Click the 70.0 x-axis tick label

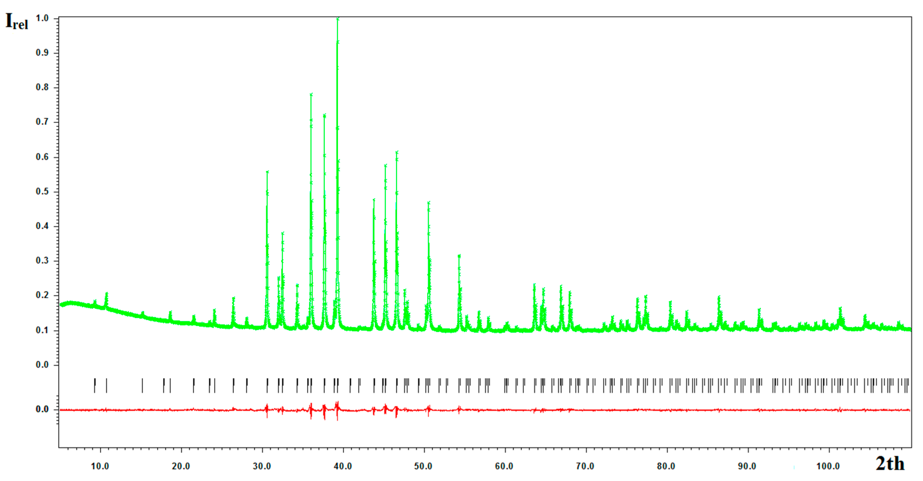pyautogui.click(x=585, y=466)
